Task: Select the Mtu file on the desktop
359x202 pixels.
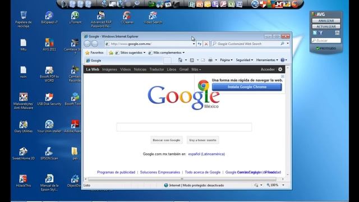Action: tap(24, 44)
